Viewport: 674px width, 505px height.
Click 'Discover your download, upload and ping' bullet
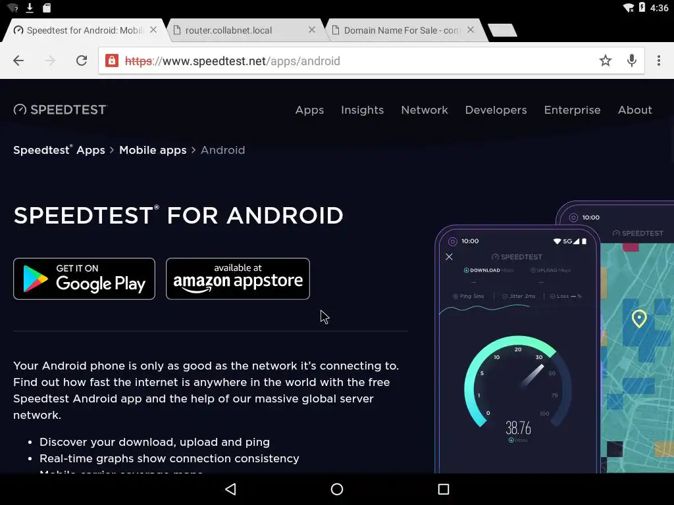point(154,442)
